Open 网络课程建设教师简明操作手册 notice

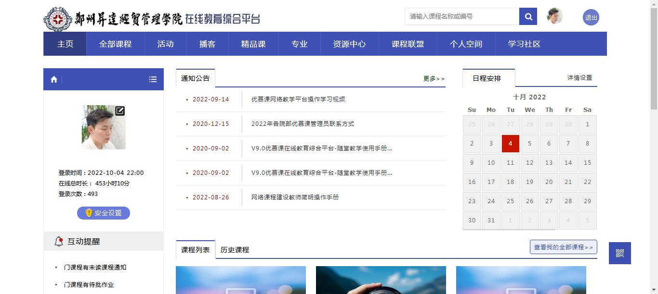point(295,197)
